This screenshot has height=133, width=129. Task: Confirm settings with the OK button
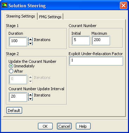[x=45, y=126]
